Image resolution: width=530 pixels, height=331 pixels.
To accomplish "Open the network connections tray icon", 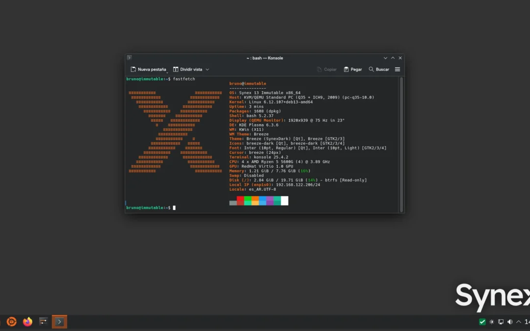I will [501, 322].
